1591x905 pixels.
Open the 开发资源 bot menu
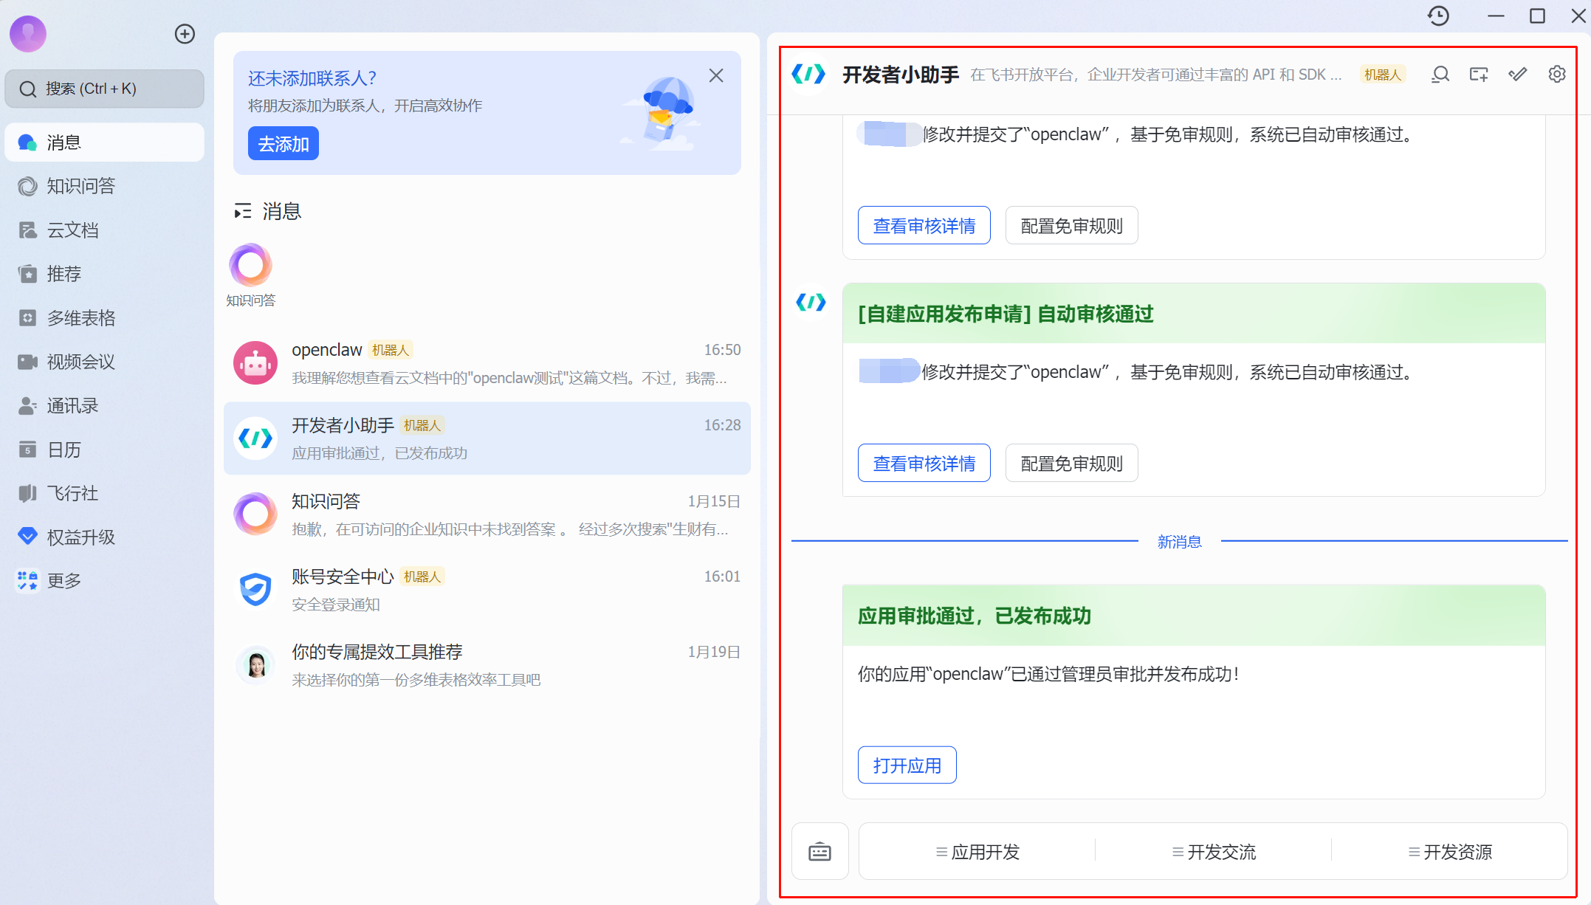1450,852
